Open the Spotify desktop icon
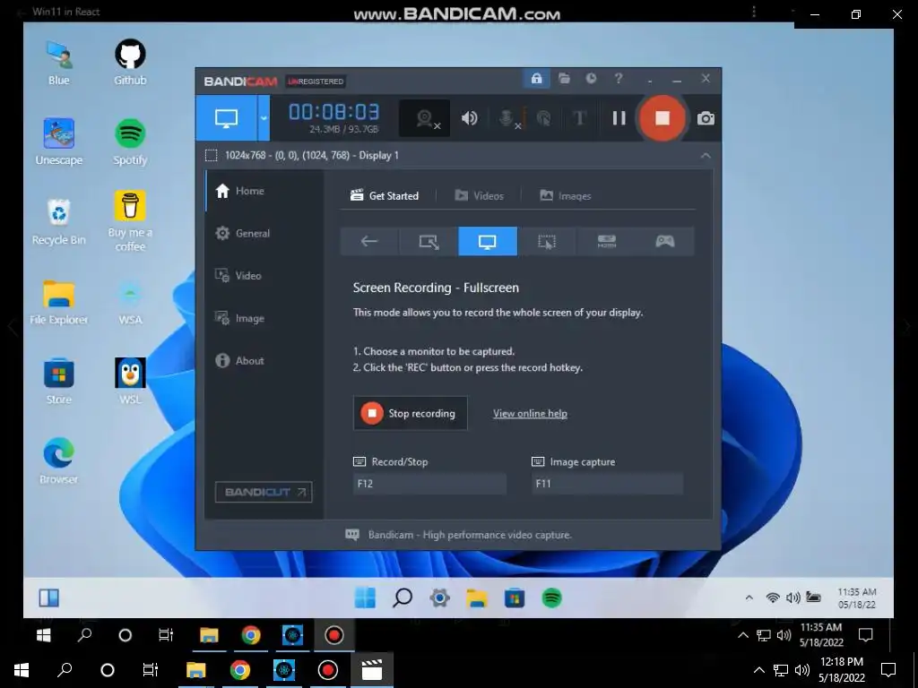This screenshot has width=918, height=688. pyautogui.click(x=130, y=142)
